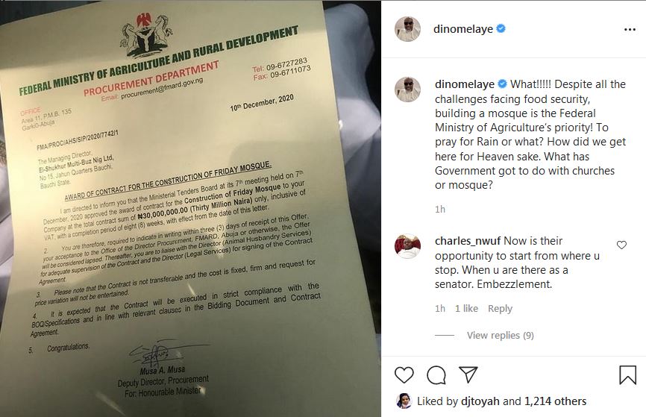Click dinomelaye avatar beside caption
The width and height of the screenshot is (646, 417).
point(407,89)
